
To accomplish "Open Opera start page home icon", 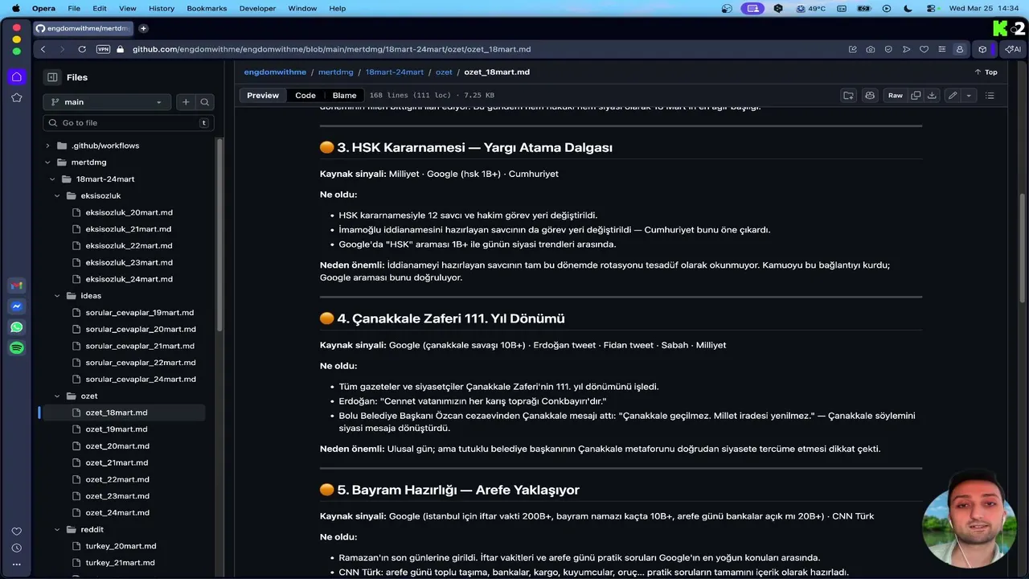I will (x=16, y=77).
